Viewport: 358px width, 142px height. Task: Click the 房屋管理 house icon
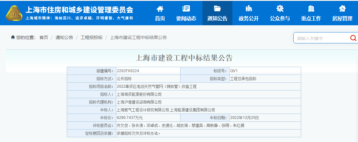[x=342, y=9]
